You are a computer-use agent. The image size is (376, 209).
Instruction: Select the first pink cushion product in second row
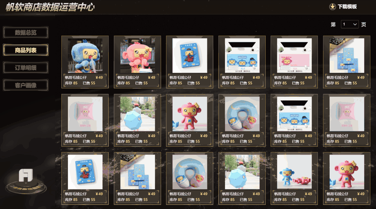tap(85, 114)
